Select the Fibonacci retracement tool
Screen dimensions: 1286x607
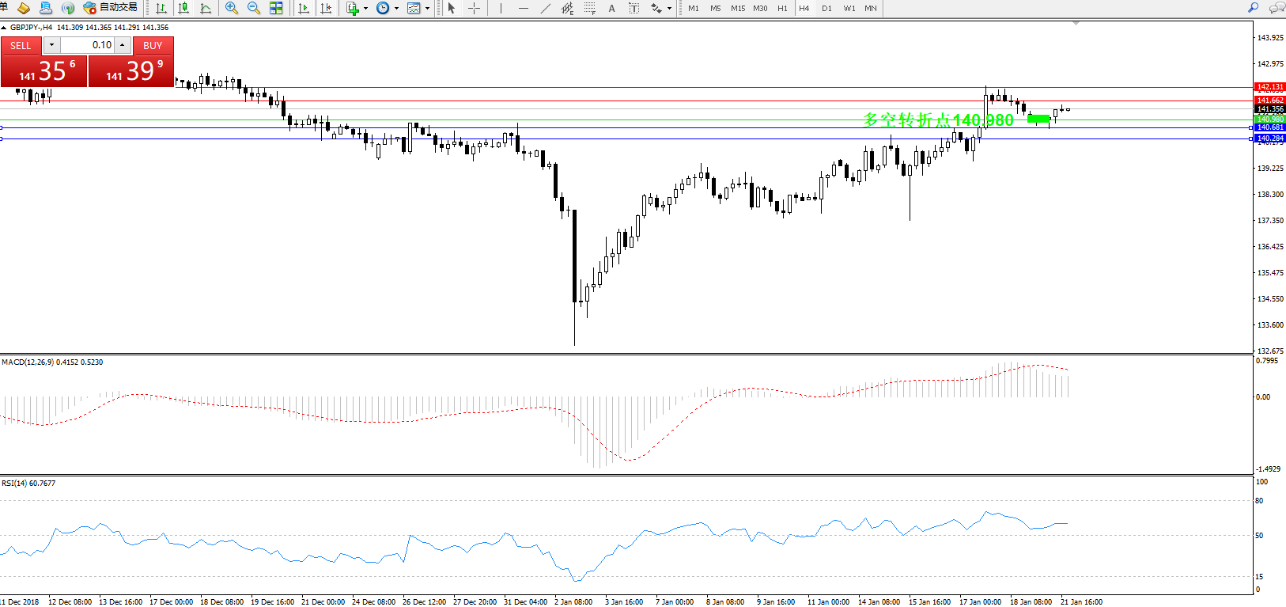pyautogui.click(x=589, y=8)
